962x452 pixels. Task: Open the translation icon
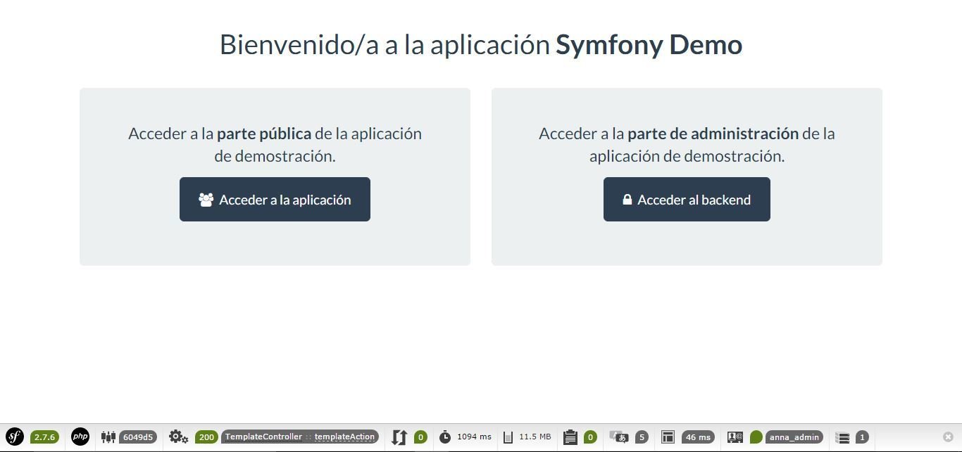tap(619, 437)
